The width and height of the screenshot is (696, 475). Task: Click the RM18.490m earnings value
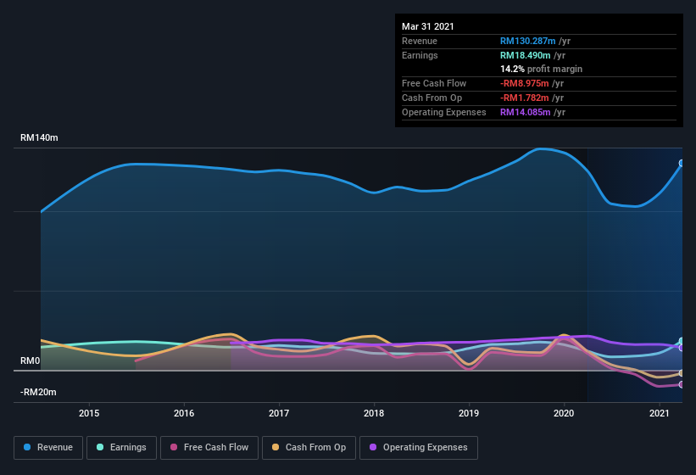click(525, 55)
